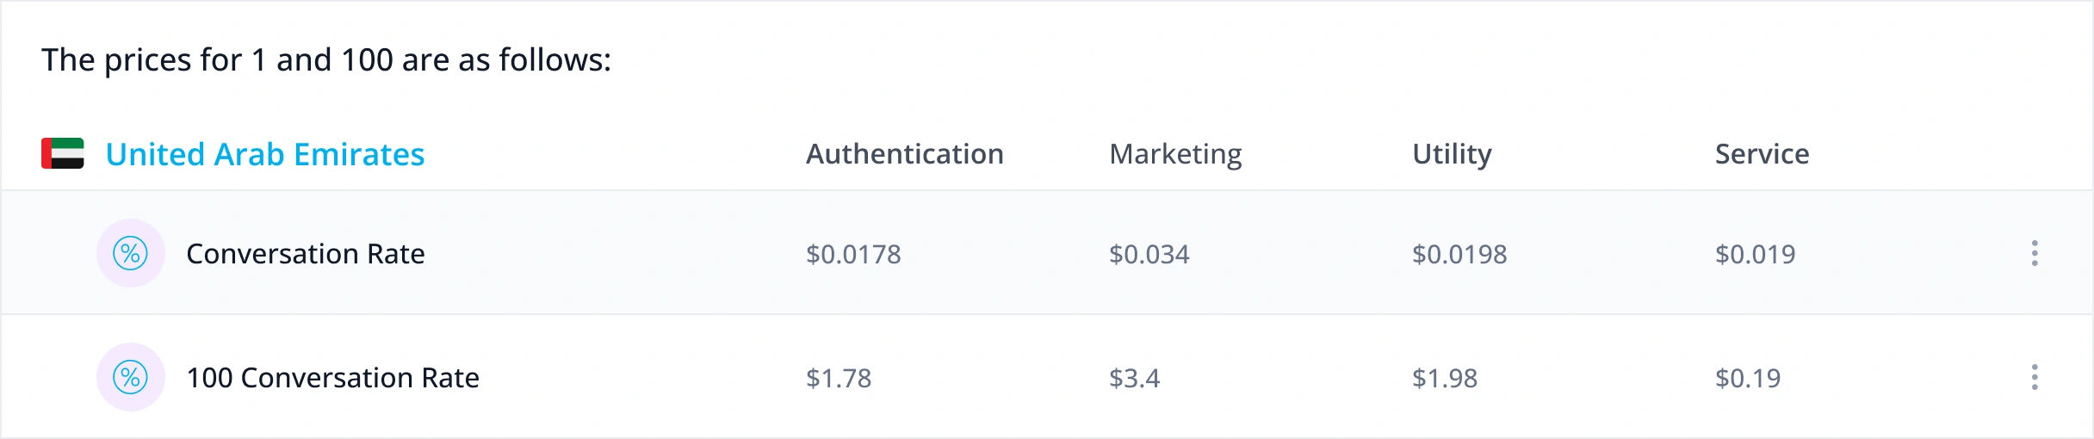Screen dimensions: 2094x439
Task: Open 100 Conversation Rate row kebab menu
Action: [2035, 377]
